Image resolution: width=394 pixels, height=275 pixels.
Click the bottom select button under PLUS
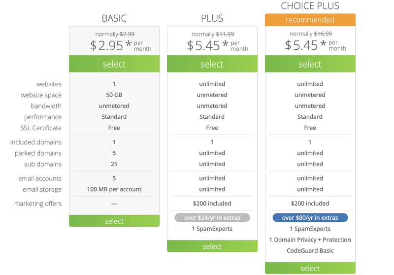tap(212, 246)
